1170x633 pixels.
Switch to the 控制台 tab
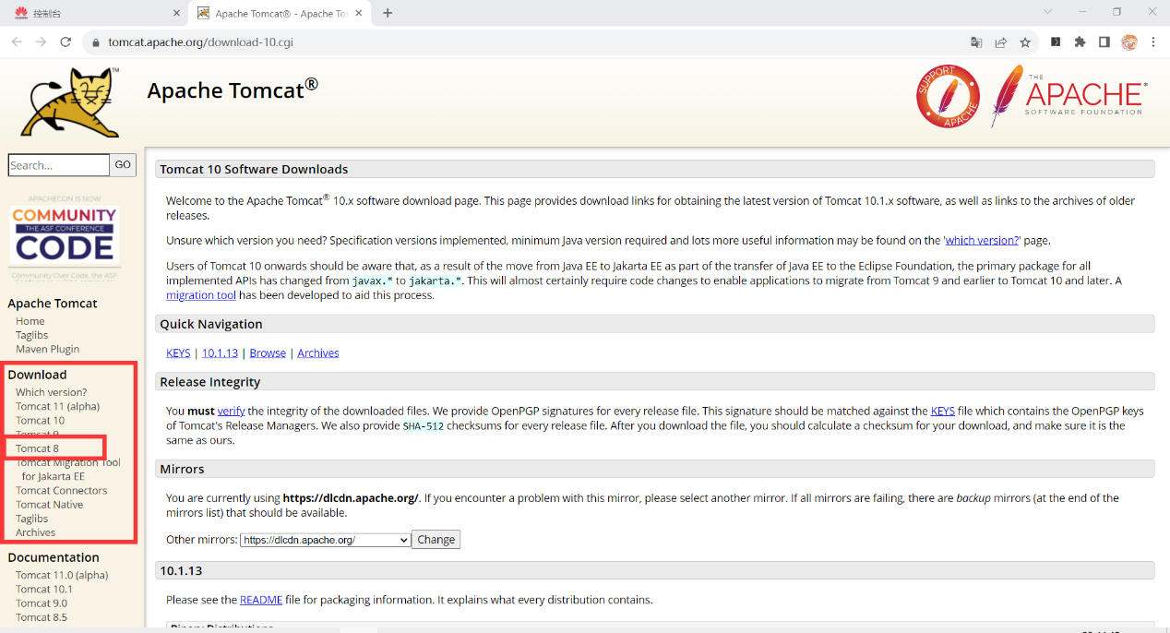tap(94, 13)
